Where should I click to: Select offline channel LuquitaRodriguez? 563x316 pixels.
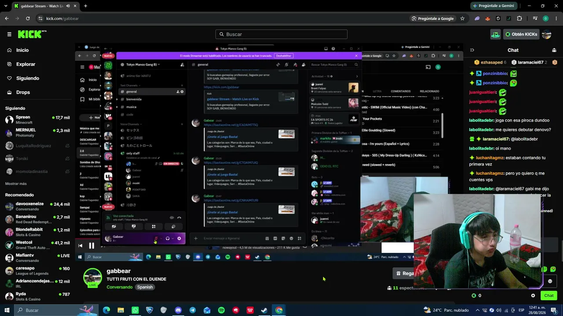pos(37,146)
